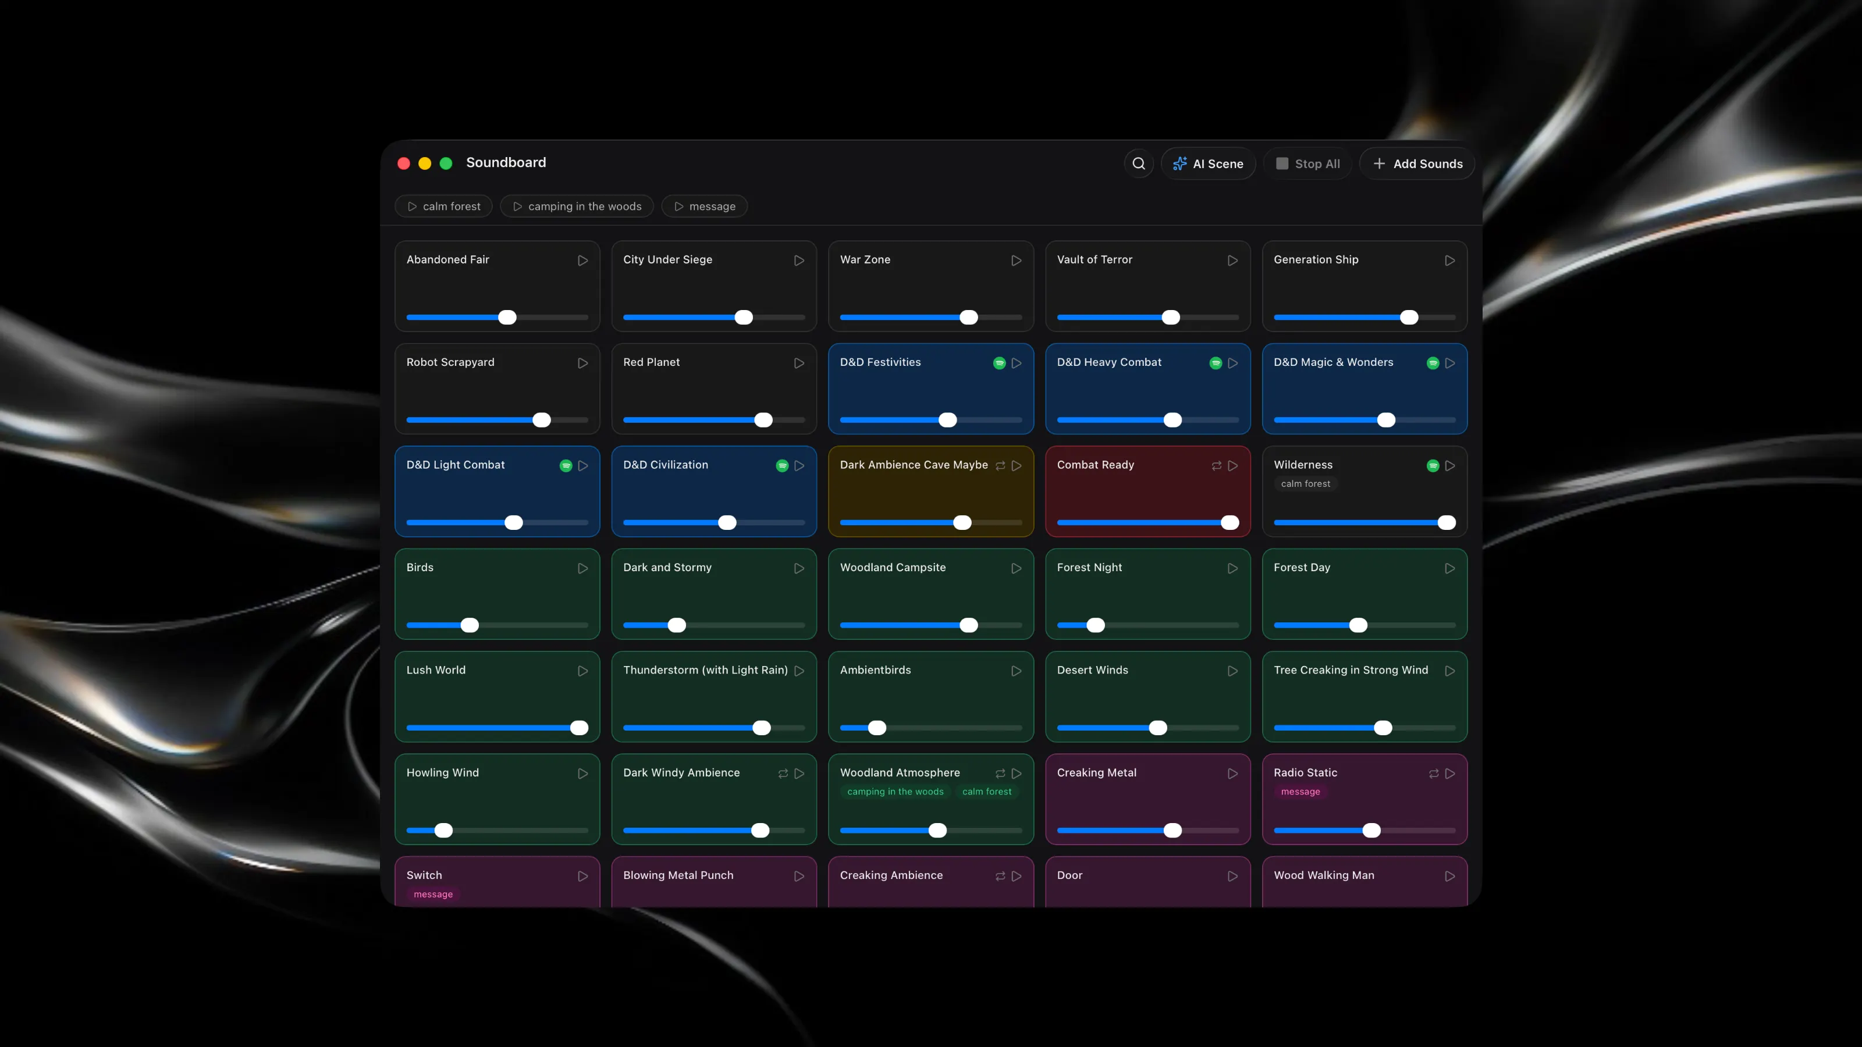Play the D&D Festivities playlist
1862x1047 pixels.
(x=1017, y=363)
